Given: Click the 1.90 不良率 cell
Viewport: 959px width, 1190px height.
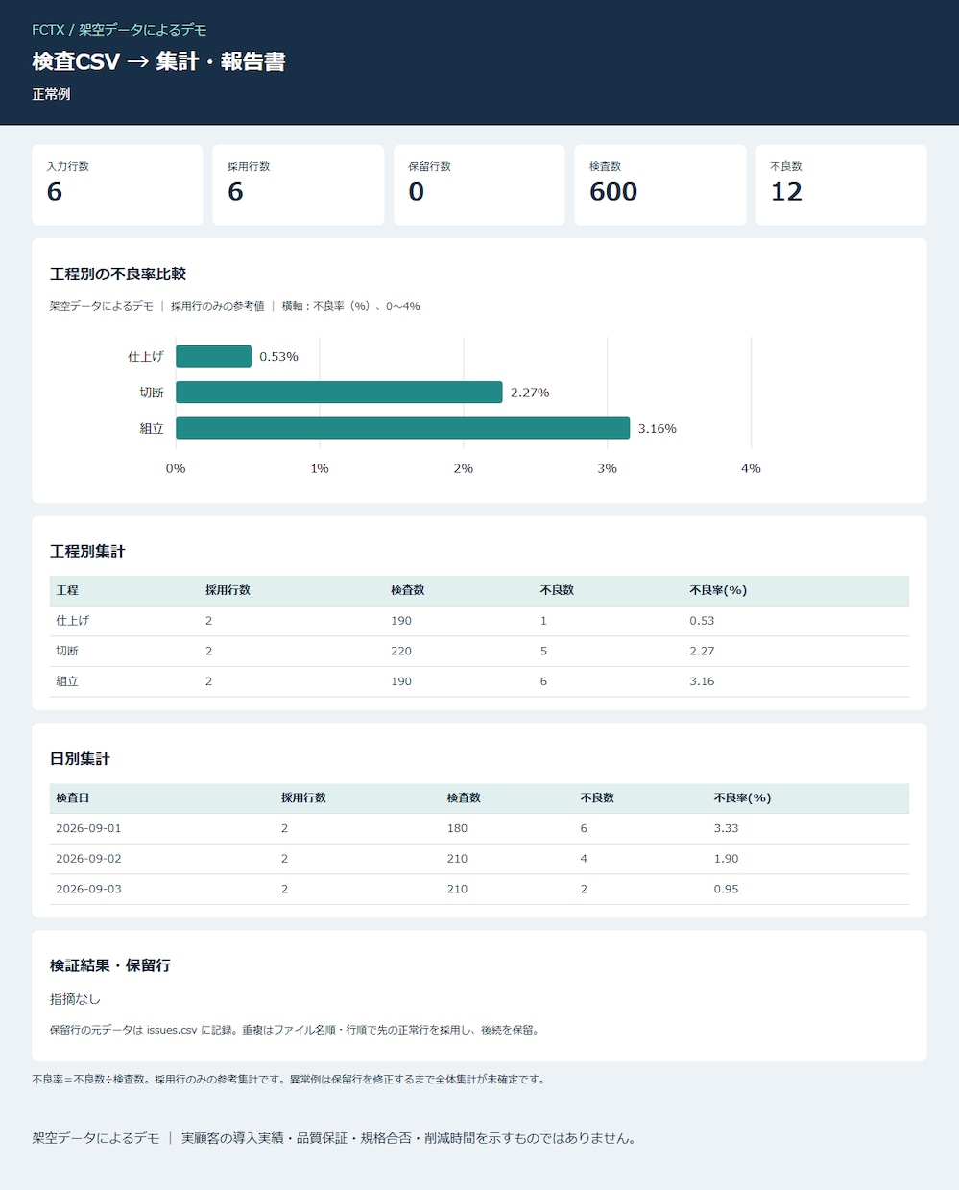Looking at the screenshot, I should coord(726,859).
